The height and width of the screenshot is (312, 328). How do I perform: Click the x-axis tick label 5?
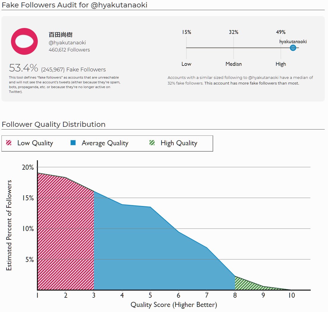click(x=150, y=295)
